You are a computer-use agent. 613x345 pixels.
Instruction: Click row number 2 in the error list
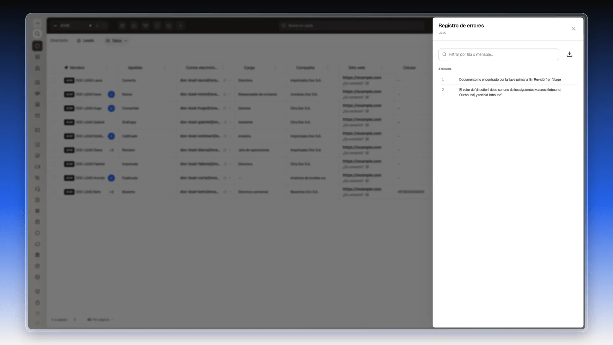[443, 90]
